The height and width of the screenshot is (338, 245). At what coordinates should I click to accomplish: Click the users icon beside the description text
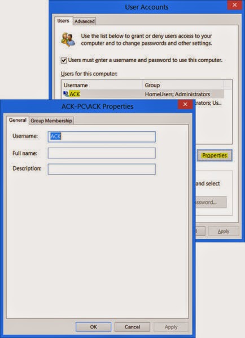(x=68, y=39)
